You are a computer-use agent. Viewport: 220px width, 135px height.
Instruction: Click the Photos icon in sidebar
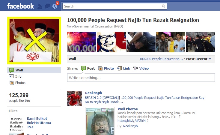click(x=11, y=83)
